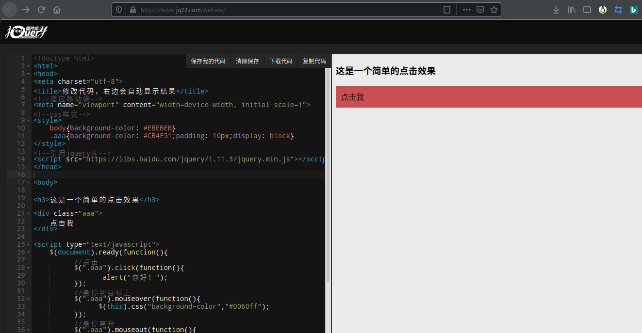Viewport: 642px width, 333px height.
Task: Reload the current page
Action: (41, 10)
